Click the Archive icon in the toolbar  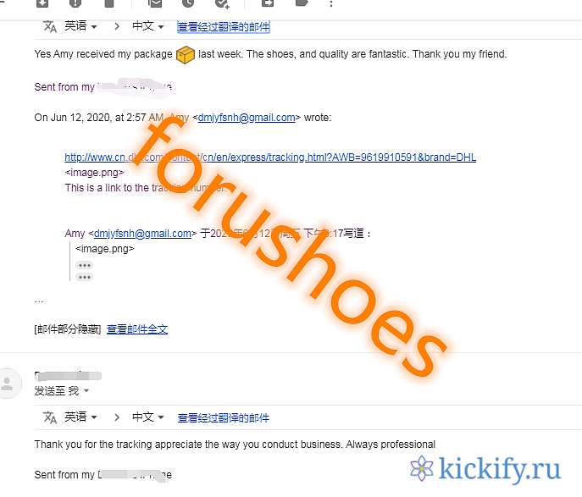(42, 3)
